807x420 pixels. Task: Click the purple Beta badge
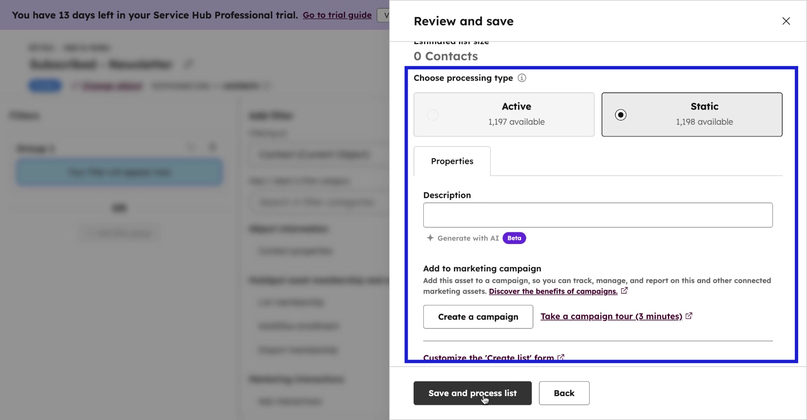tap(514, 238)
